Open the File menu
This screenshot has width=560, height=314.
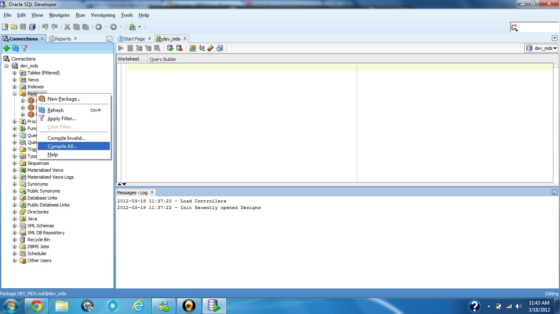pos(7,15)
